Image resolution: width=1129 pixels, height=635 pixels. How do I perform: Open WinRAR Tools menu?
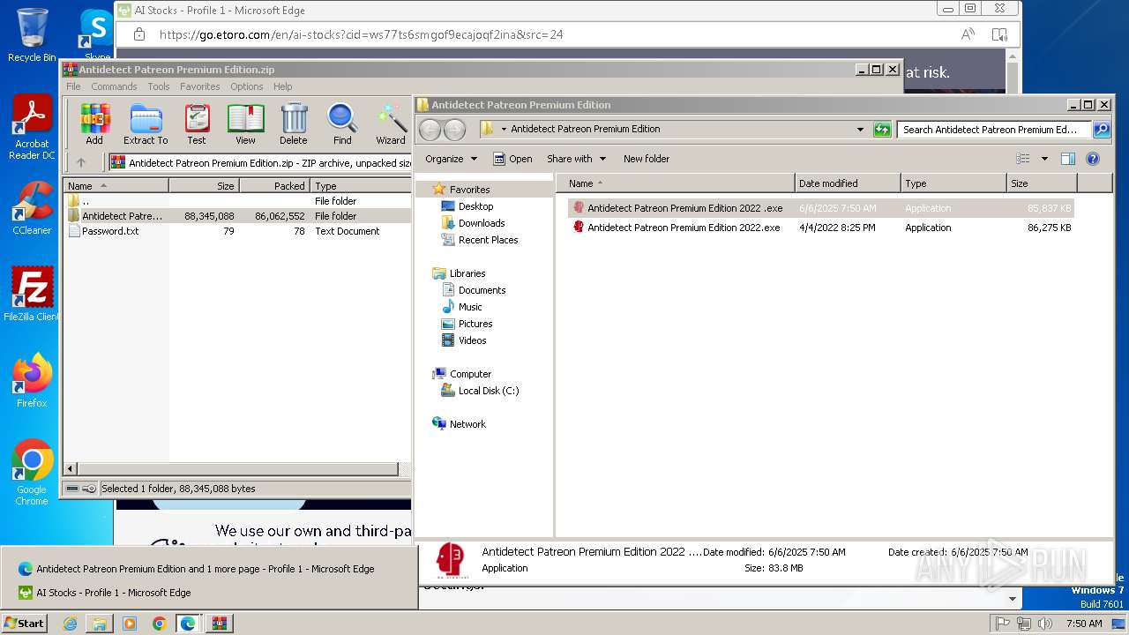pyautogui.click(x=159, y=86)
